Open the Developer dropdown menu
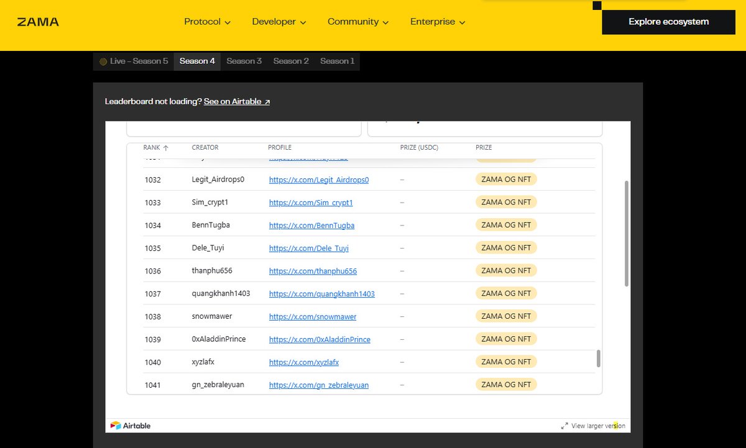746x448 pixels. (279, 22)
